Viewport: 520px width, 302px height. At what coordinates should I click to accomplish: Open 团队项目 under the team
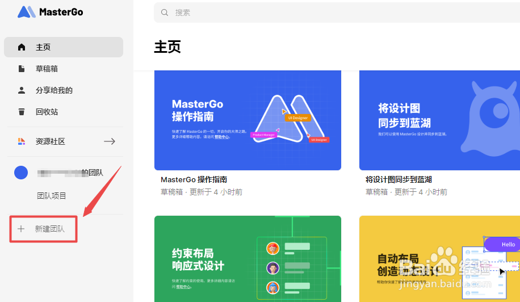[52, 196]
